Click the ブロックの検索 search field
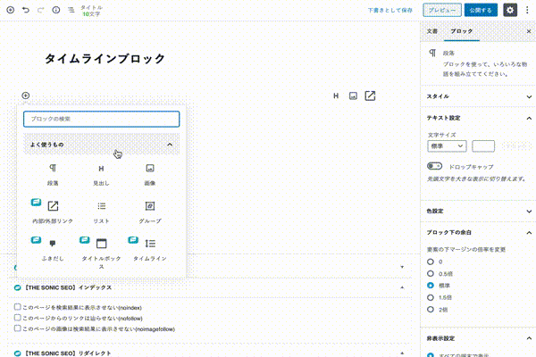The width and height of the screenshot is (536, 357). [x=101, y=119]
